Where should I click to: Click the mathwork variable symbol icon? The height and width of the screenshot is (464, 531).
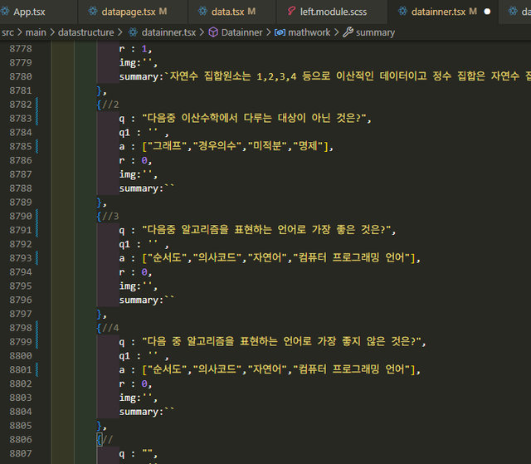pos(280,32)
